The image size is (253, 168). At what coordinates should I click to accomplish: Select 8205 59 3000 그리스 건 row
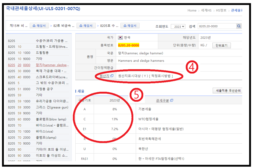[38, 107]
